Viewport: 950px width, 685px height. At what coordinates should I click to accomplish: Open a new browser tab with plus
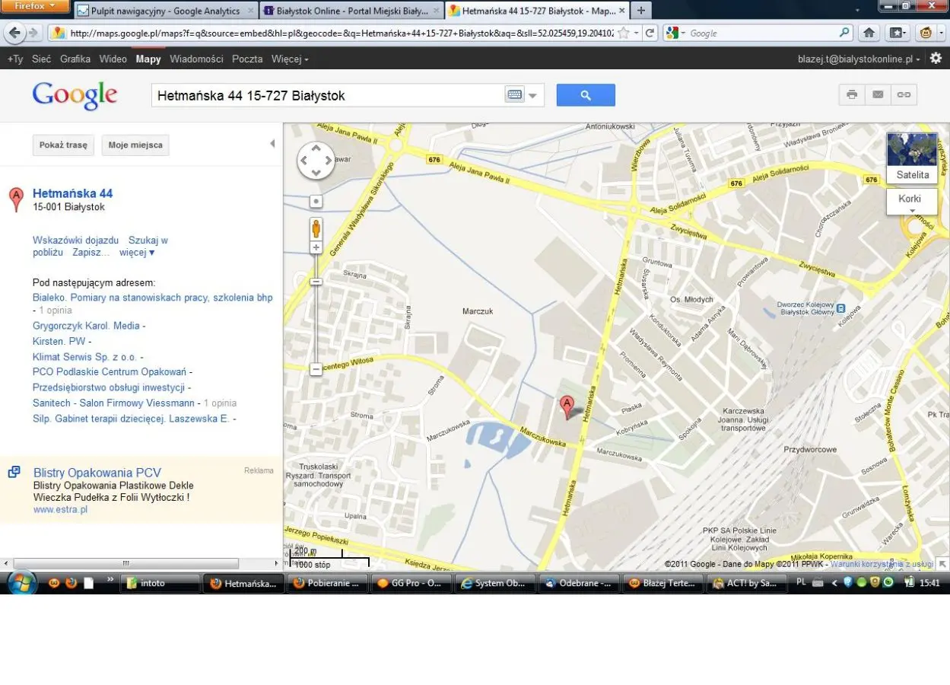640,11
